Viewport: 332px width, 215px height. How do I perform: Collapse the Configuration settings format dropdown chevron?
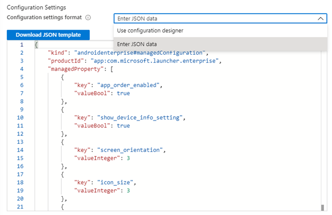click(x=320, y=18)
